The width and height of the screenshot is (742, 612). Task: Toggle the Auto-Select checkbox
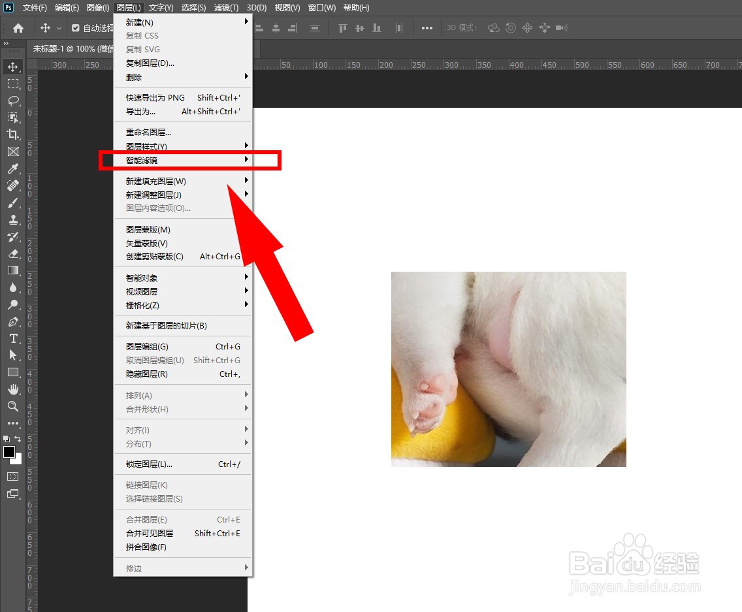pos(75,28)
